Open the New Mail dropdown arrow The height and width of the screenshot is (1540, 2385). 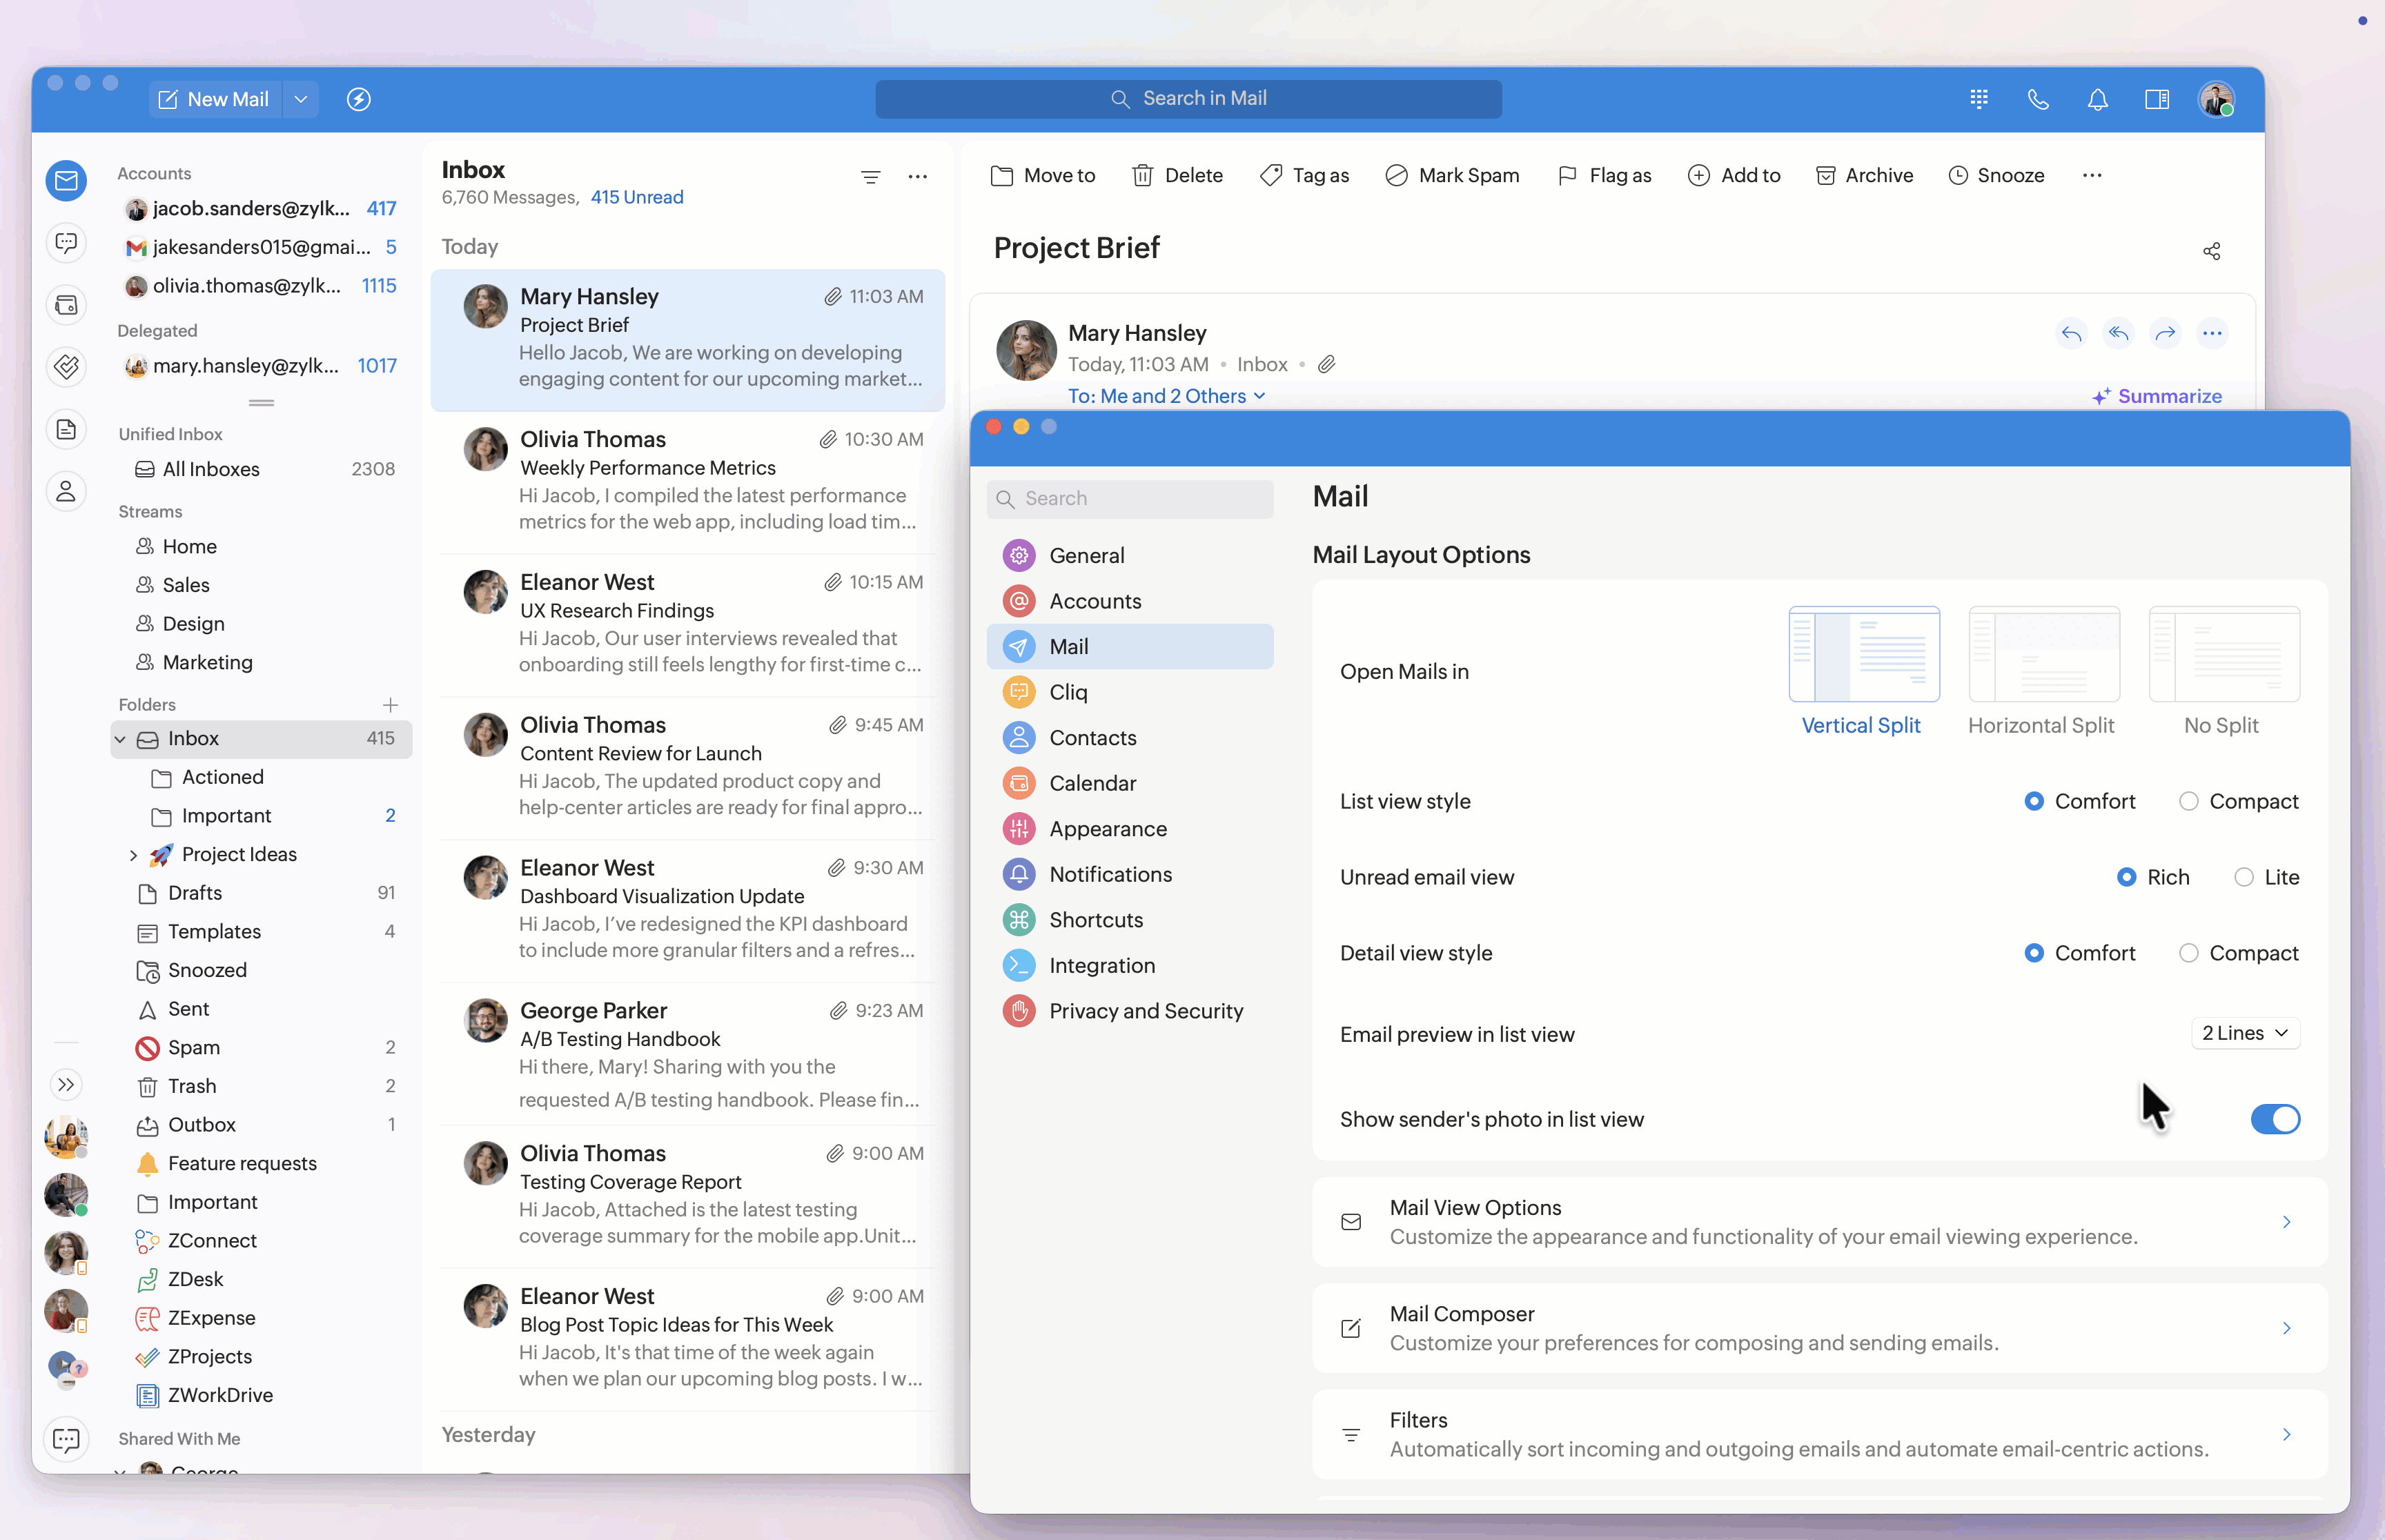tap(301, 99)
